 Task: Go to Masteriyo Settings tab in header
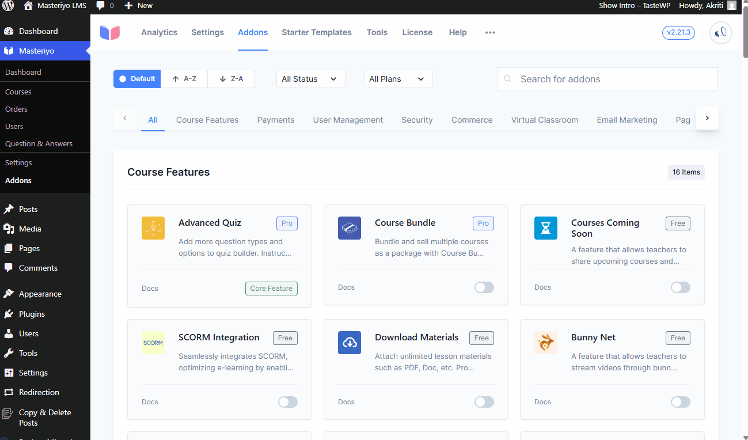(x=208, y=32)
